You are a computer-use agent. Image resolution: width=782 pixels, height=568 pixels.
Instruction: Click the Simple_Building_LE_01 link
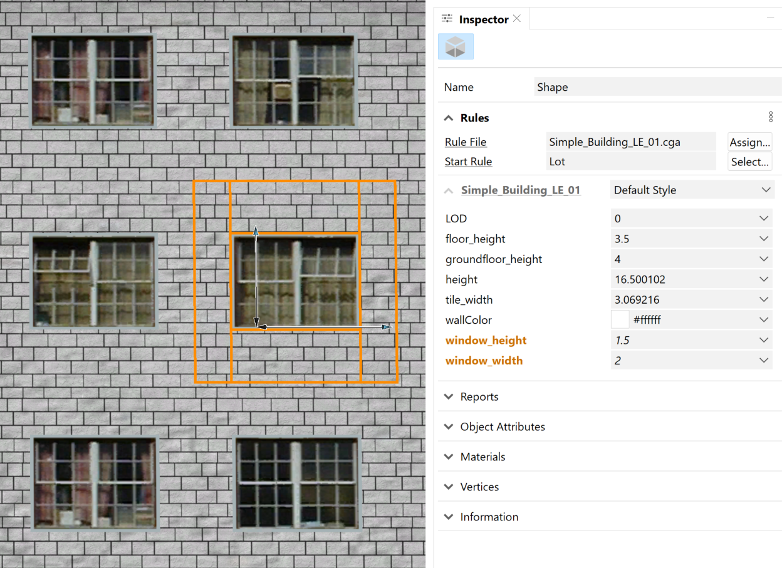521,190
